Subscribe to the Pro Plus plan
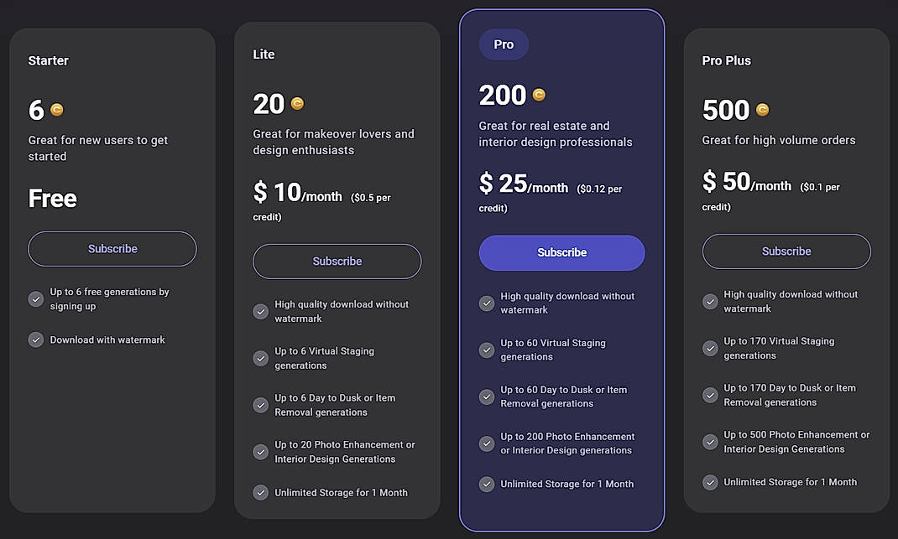Image resolution: width=898 pixels, height=539 pixels. coord(786,251)
